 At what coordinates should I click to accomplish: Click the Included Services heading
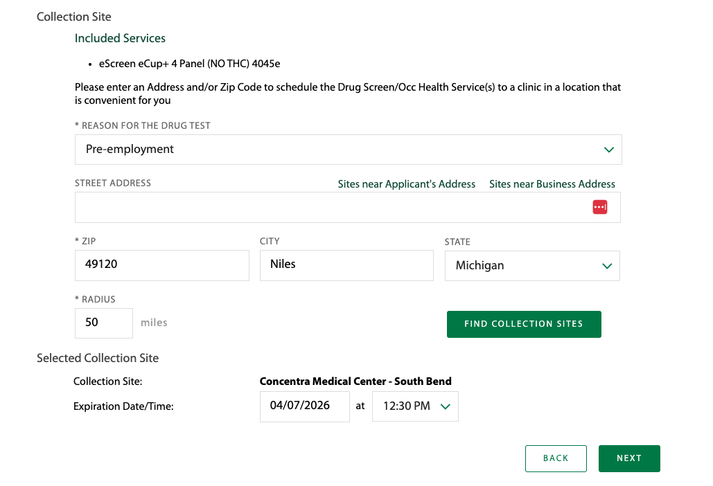[x=120, y=38]
